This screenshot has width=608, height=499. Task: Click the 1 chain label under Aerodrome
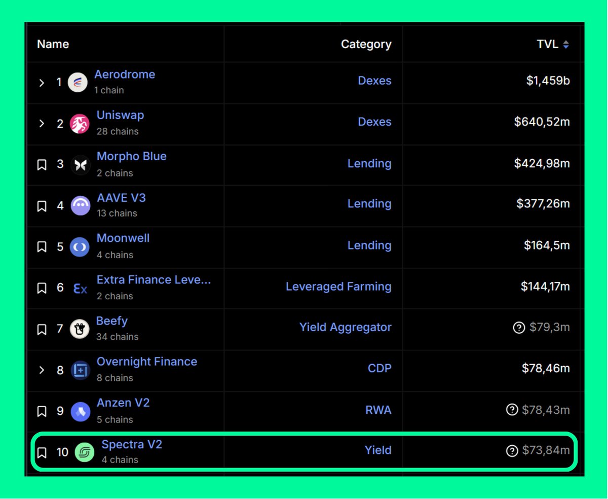pyautogui.click(x=109, y=90)
